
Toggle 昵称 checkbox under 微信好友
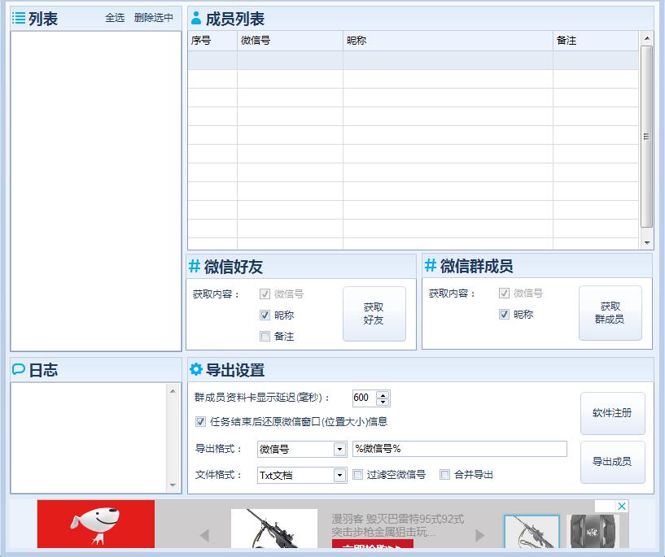[x=265, y=315]
